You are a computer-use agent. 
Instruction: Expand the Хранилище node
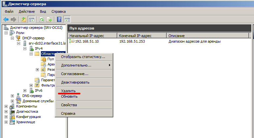pyautogui.click(x=6, y=122)
